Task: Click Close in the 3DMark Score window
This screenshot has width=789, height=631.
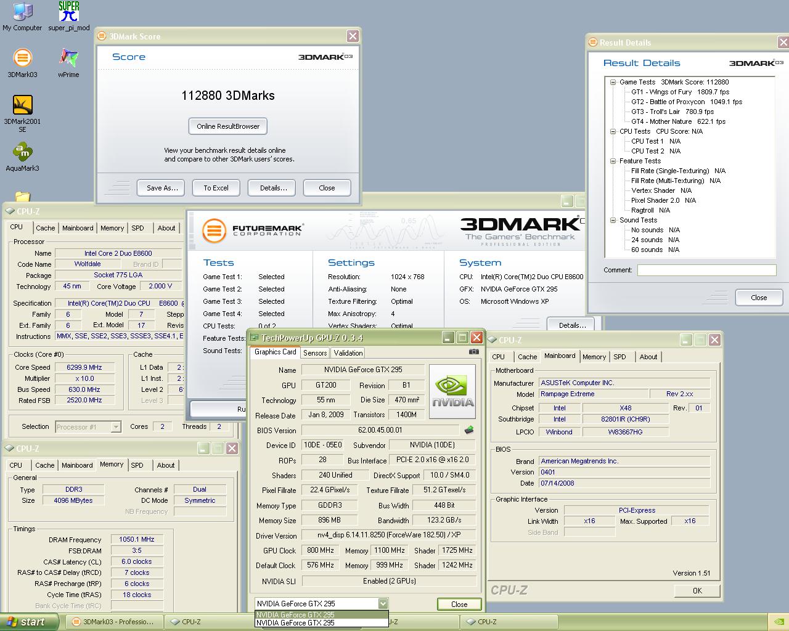Action: pyautogui.click(x=327, y=188)
